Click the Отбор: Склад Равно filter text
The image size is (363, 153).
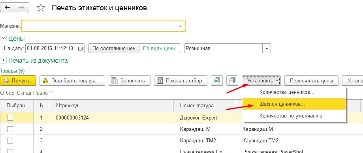[27, 93]
